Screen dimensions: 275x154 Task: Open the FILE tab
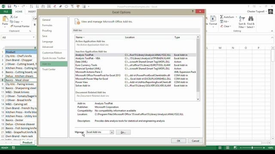[x=6, y=12]
